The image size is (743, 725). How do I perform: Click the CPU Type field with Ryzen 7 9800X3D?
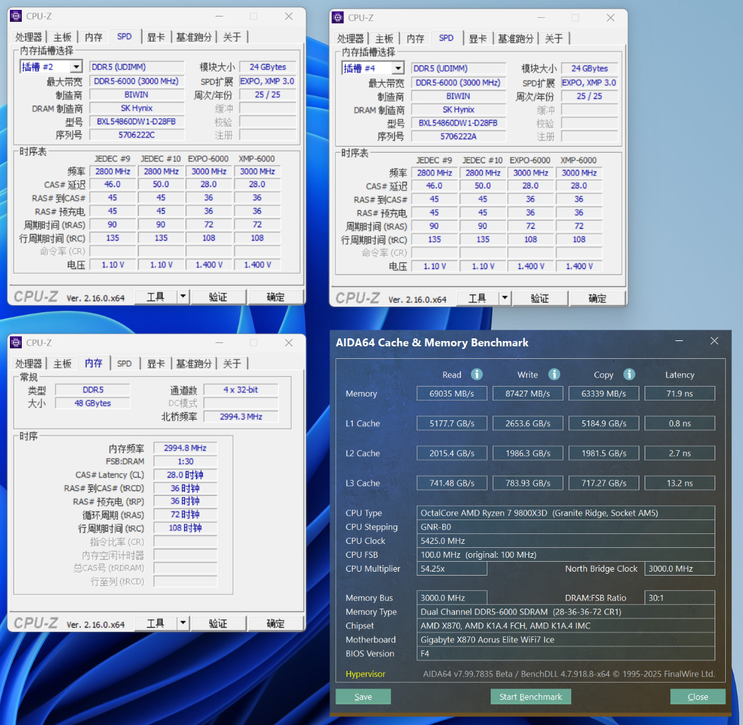pyautogui.click(x=566, y=513)
